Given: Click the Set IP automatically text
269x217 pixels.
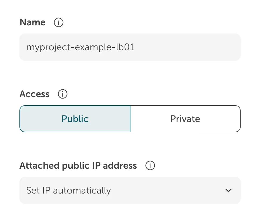Looking at the screenshot, I should point(69,191).
